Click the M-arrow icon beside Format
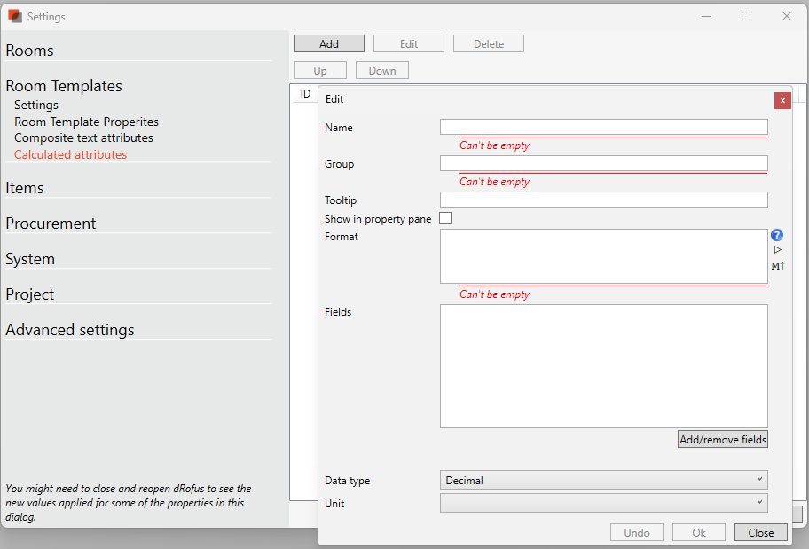The height and width of the screenshot is (549, 809). 777,266
